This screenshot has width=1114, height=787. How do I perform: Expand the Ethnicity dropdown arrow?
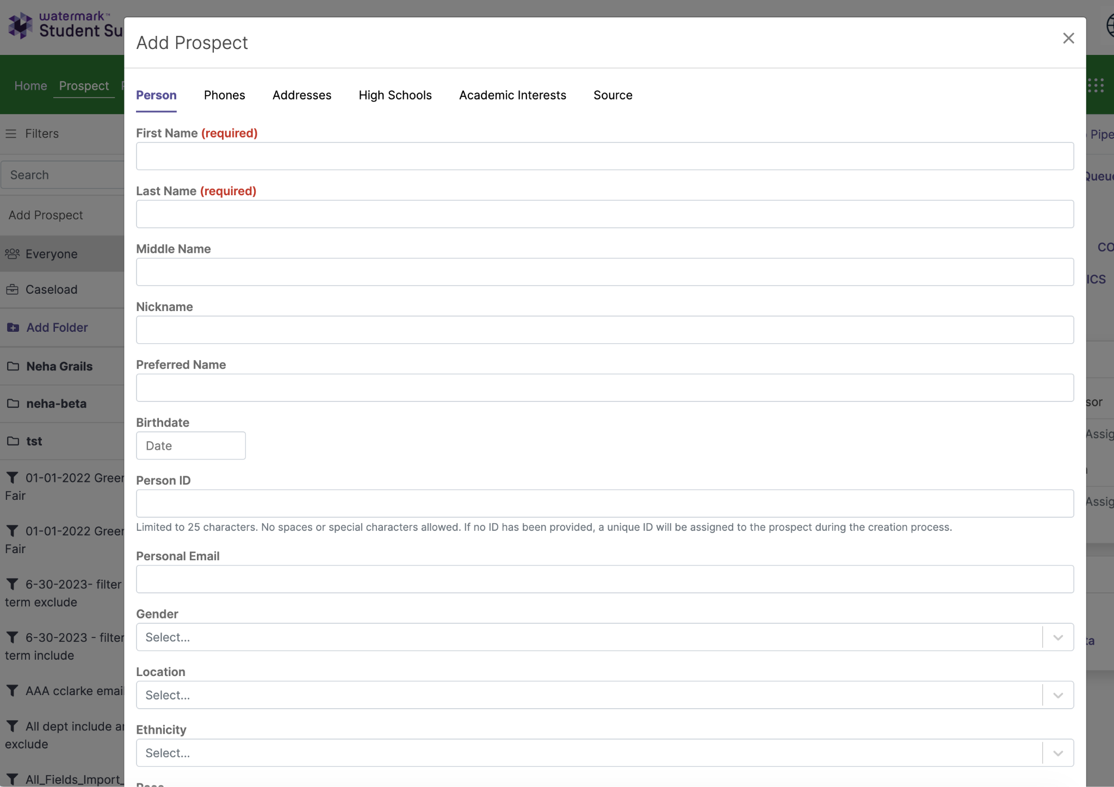(x=1058, y=753)
